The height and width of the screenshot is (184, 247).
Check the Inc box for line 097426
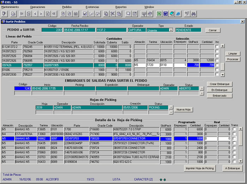pos(217,65)
